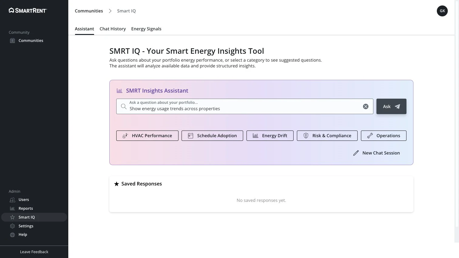Open the Energy Signals tab
The width and height of the screenshot is (459, 258).
coord(146,29)
